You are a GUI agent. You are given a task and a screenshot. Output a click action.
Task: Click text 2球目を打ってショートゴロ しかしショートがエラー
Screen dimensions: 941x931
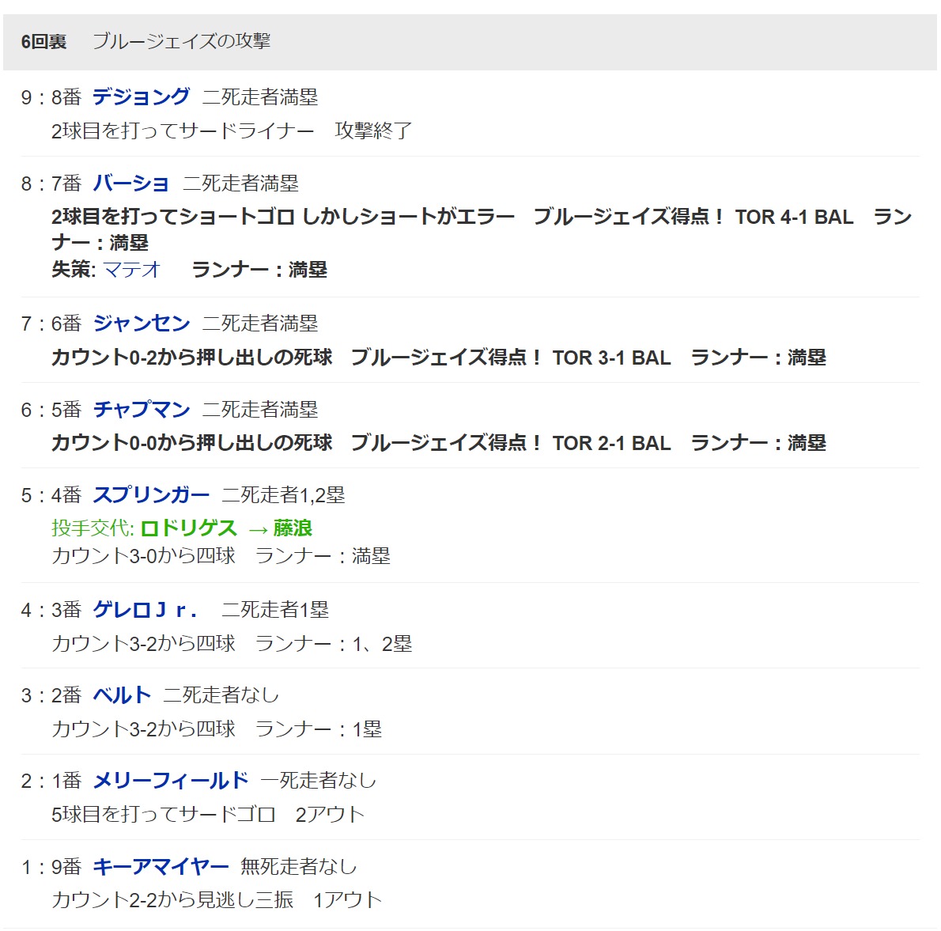[283, 217]
